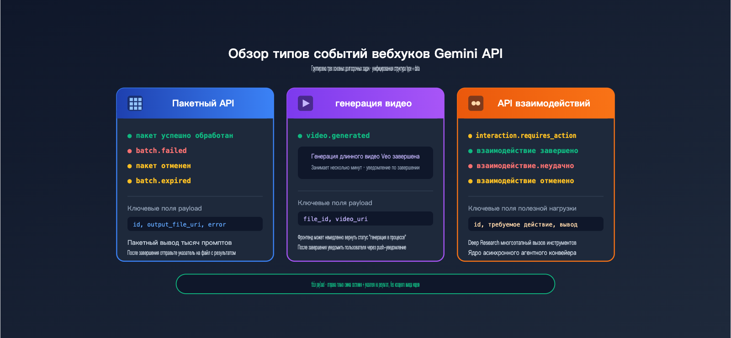The height and width of the screenshot is (338, 731).
Task: Click the green dot before пакет успешно обработан
Action: [130, 136]
